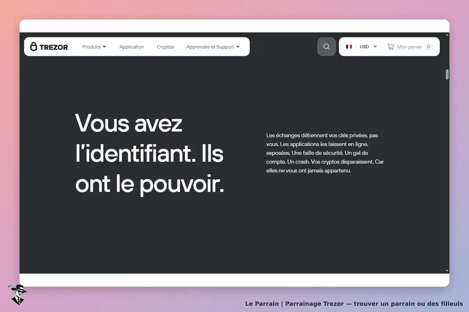
Task: Open the search magnifier button
Action: click(x=327, y=47)
